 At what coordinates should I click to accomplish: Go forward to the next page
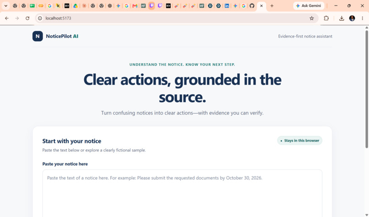click(x=17, y=18)
